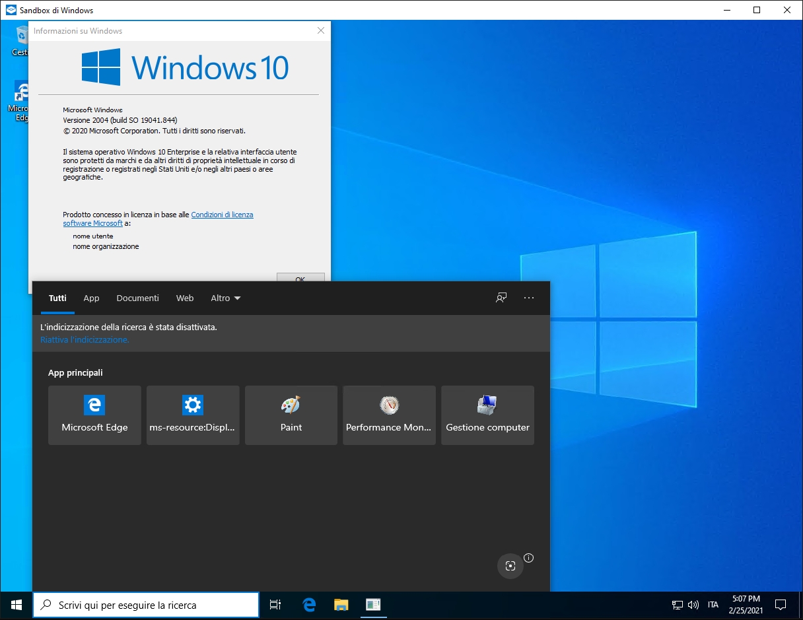Image resolution: width=803 pixels, height=620 pixels.
Task: Open the network tray icon
Action: 678,605
